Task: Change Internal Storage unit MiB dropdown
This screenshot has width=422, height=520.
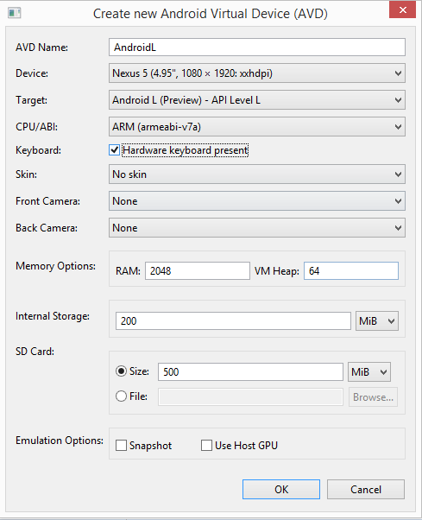Action: point(377,321)
